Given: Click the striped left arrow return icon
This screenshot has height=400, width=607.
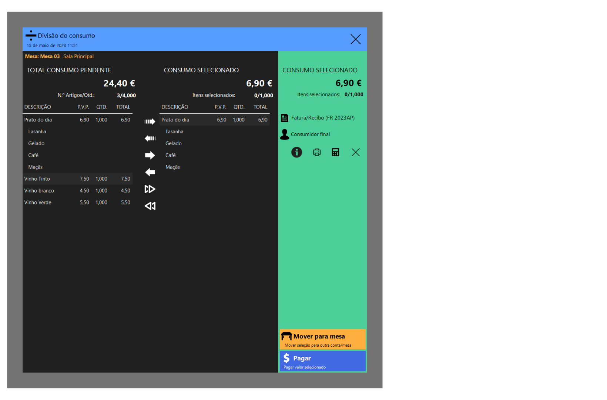Looking at the screenshot, I should click(x=150, y=139).
